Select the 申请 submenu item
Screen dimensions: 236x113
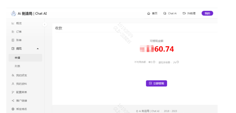coord(25,58)
